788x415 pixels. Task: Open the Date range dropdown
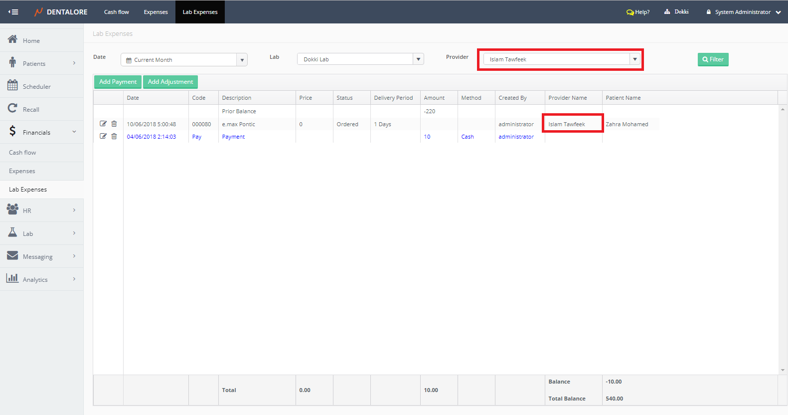click(242, 60)
